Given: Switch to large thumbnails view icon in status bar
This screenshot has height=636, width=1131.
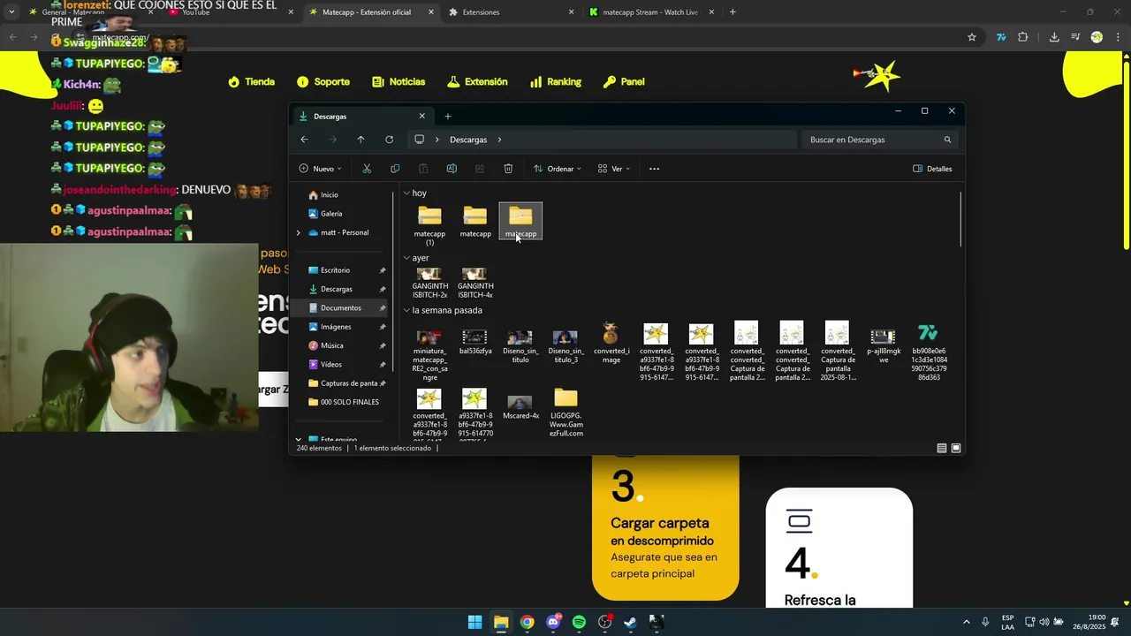Looking at the screenshot, I should click(955, 449).
